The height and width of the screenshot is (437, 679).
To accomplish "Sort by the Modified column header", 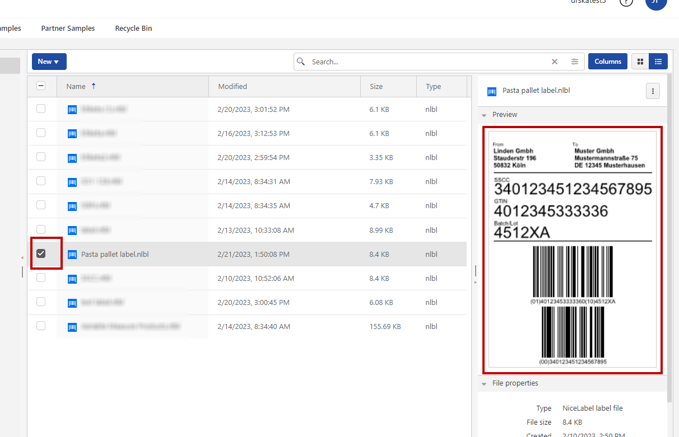I will point(232,87).
